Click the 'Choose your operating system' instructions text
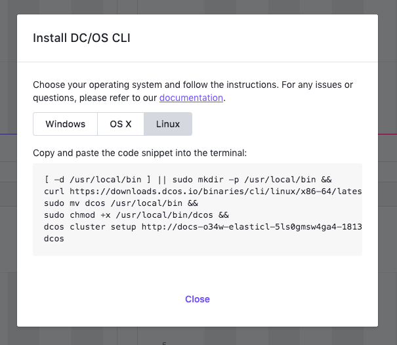The width and height of the screenshot is (397, 345). pos(193,91)
